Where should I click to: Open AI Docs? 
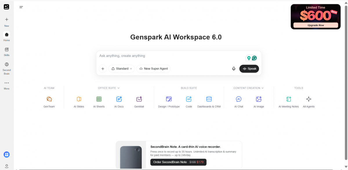tap(119, 102)
